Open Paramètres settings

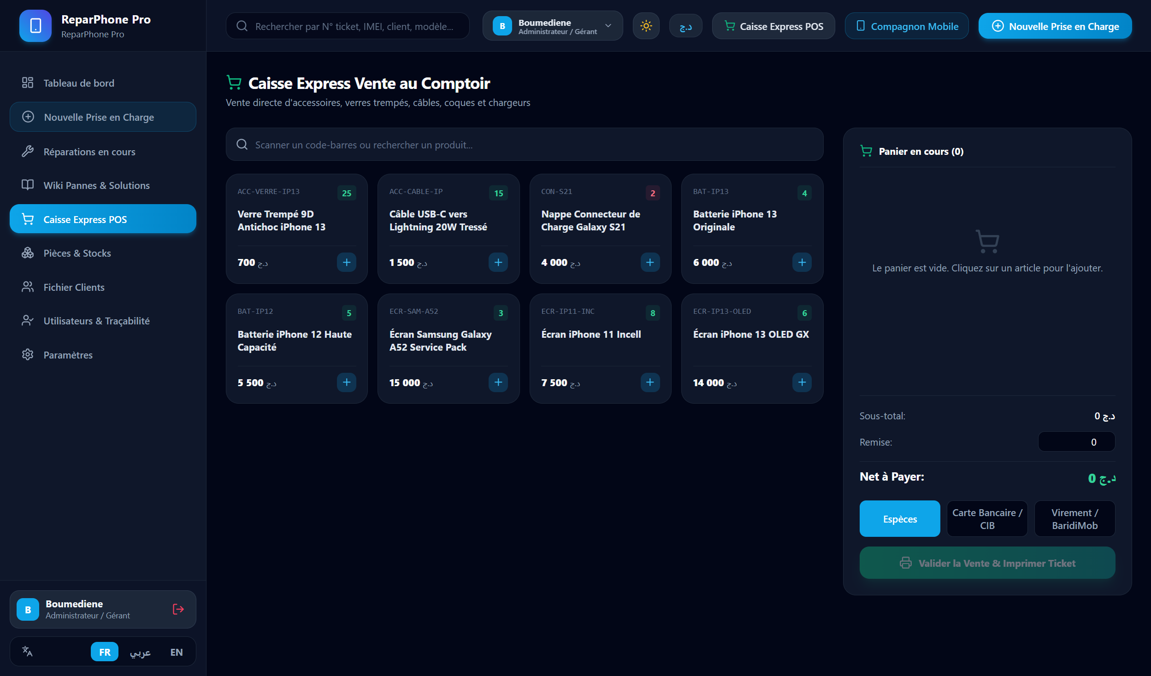pos(103,354)
